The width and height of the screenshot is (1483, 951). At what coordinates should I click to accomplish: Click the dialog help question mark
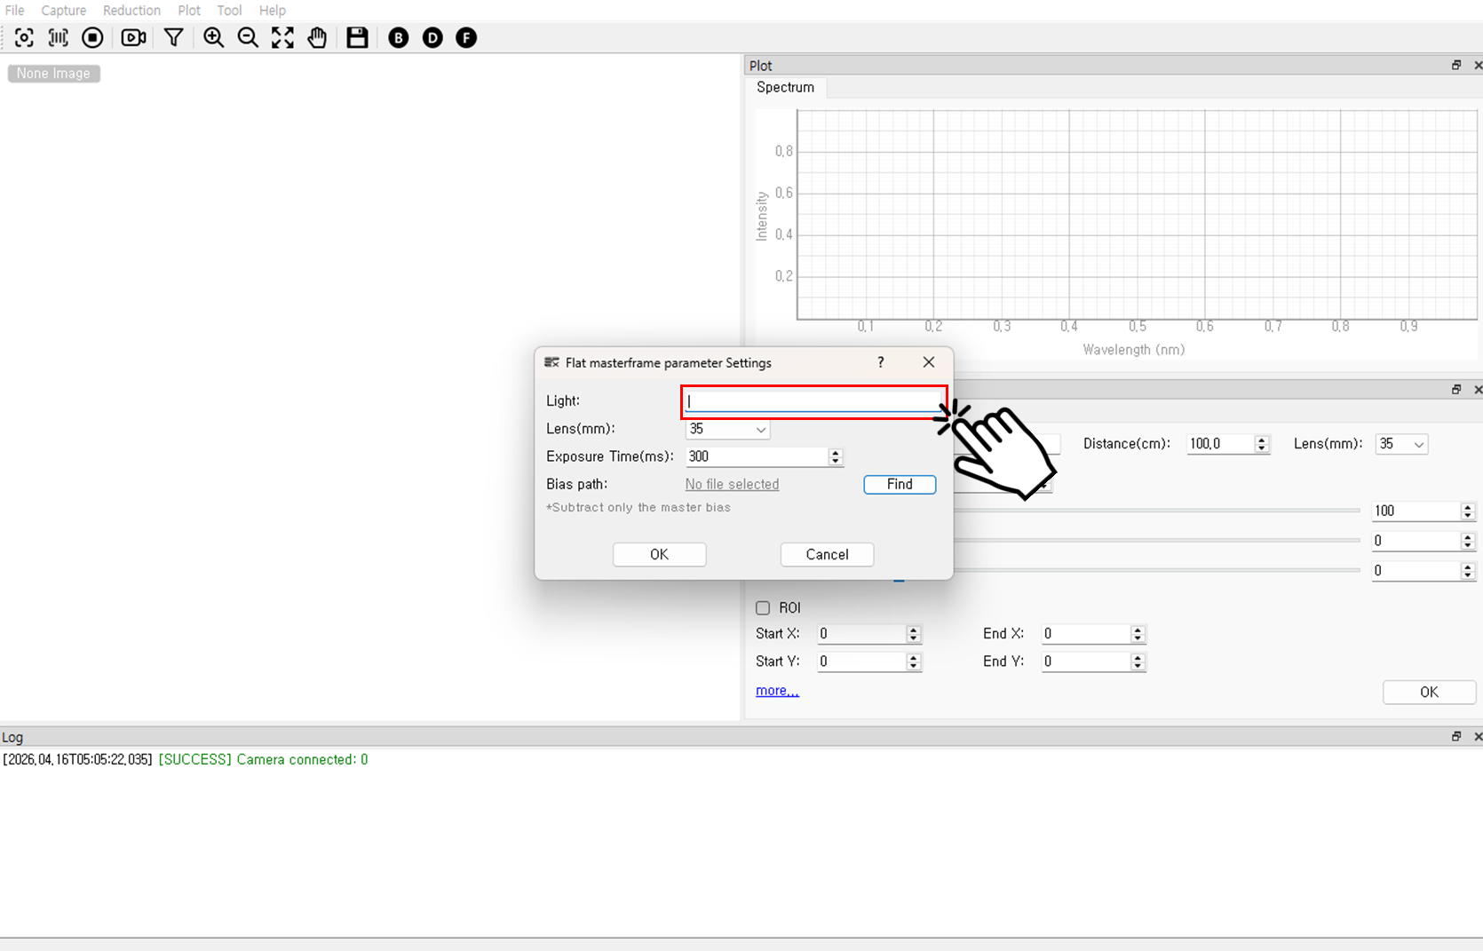click(x=880, y=362)
